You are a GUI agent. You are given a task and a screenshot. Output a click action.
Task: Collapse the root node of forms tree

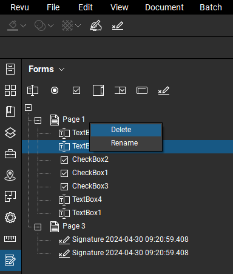pyautogui.click(x=28, y=107)
